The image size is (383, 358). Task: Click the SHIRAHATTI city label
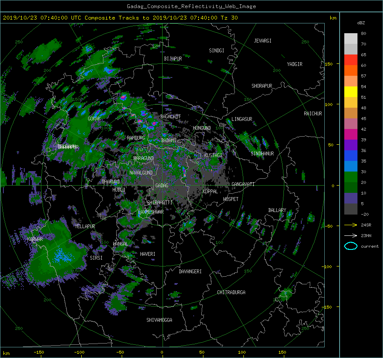click(x=160, y=203)
